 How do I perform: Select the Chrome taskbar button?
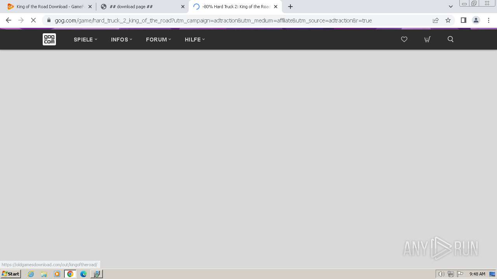pyautogui.click(x=70, y=274)
